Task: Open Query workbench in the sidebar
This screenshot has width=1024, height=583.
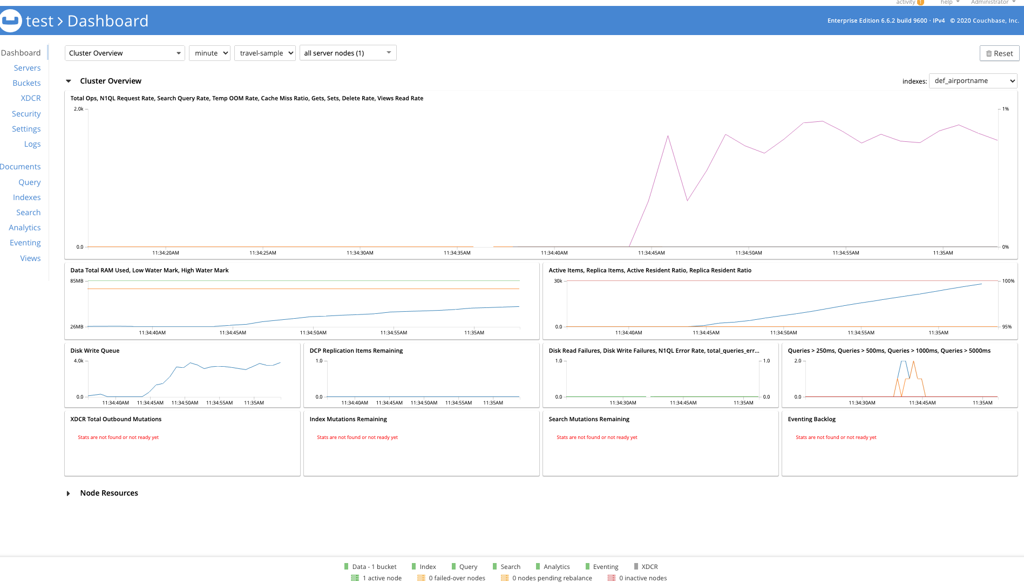Action: click(x=30, y=182)
